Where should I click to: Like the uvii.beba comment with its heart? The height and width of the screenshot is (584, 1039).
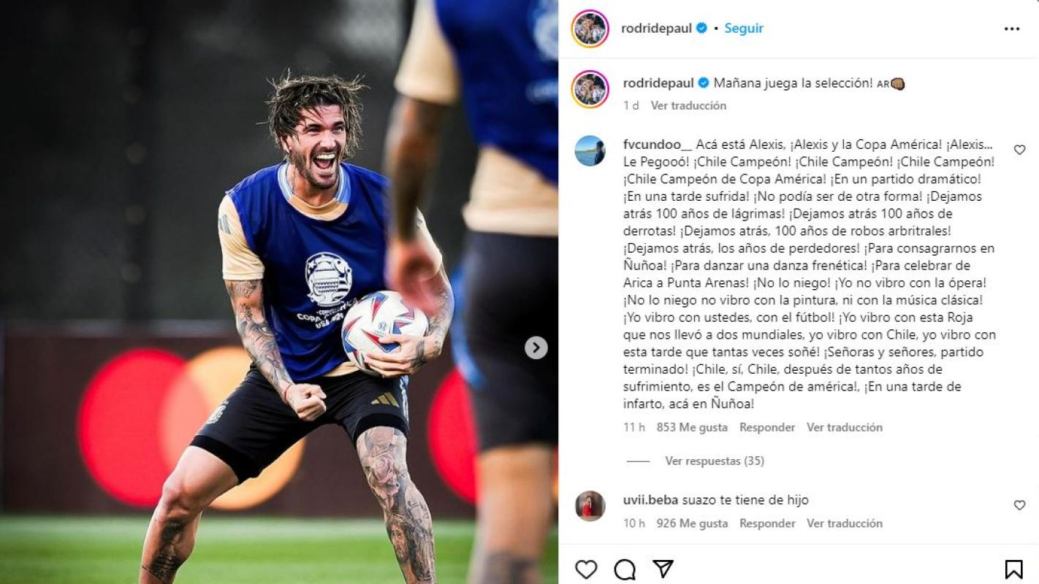pos(1019,505)
